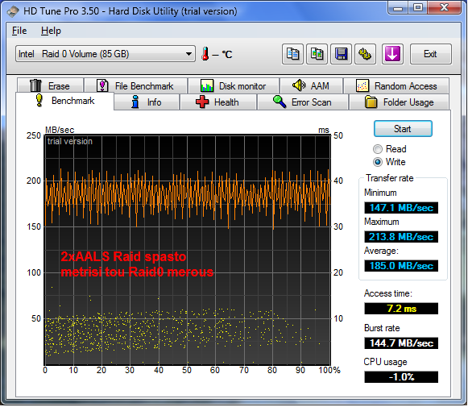Switch to the Info tab
This screenshot has width=468, height=407.
coord(147,102)
